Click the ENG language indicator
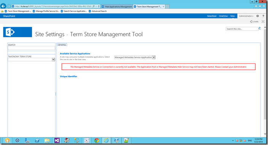Viewport: 268px width, 145px height. pyautogui.click(x=250, y=140)
